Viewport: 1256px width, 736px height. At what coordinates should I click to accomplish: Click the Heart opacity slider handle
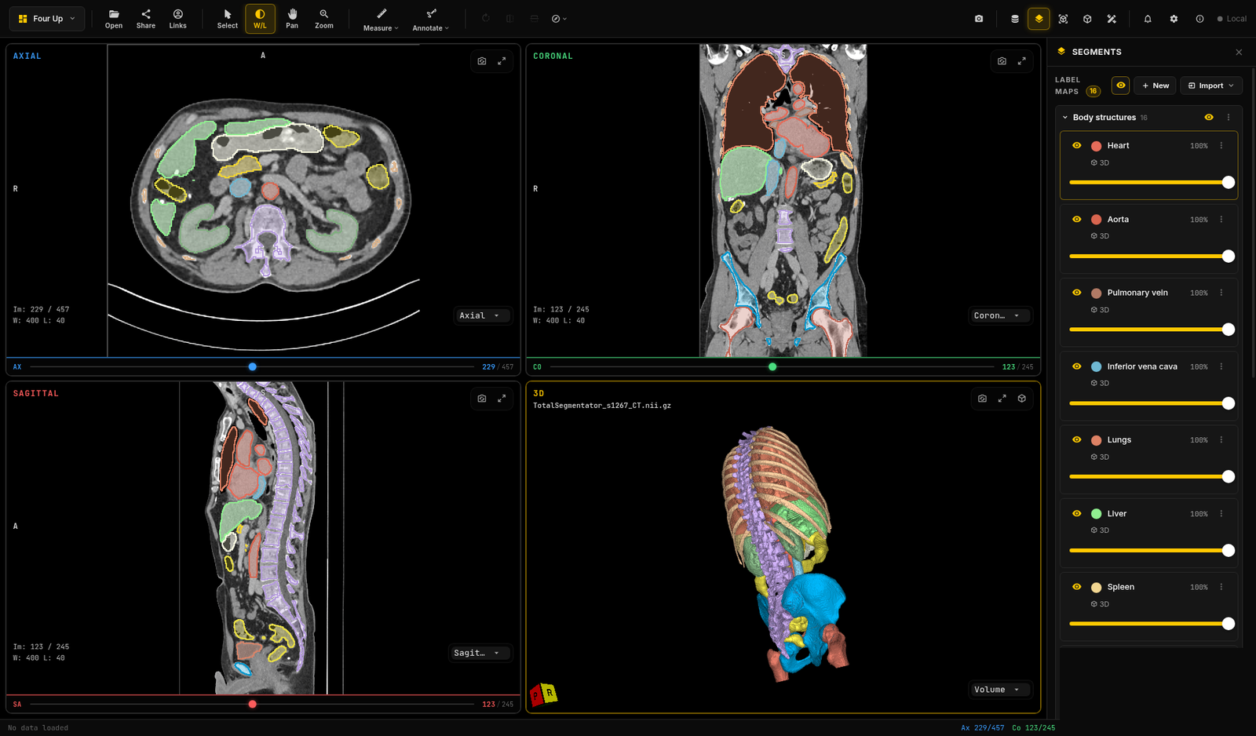(x=1229, y=183)
